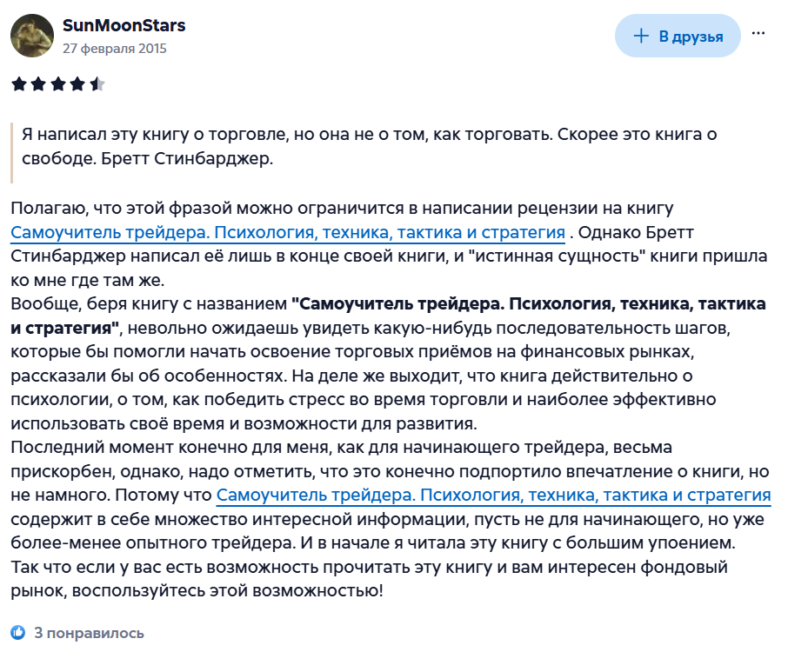Open SunMoonStars profile name link
This screenshot has width=788, height=652.
point(124,25)
